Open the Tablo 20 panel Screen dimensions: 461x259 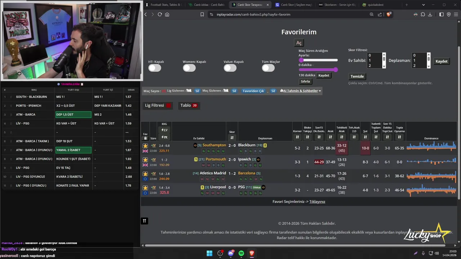(x=189, y=105)
